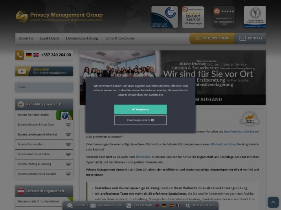Click the star icon on Seite Speichern
Image resolution: width=281 pixels, height=210 pixels.
tap(198, 38)
